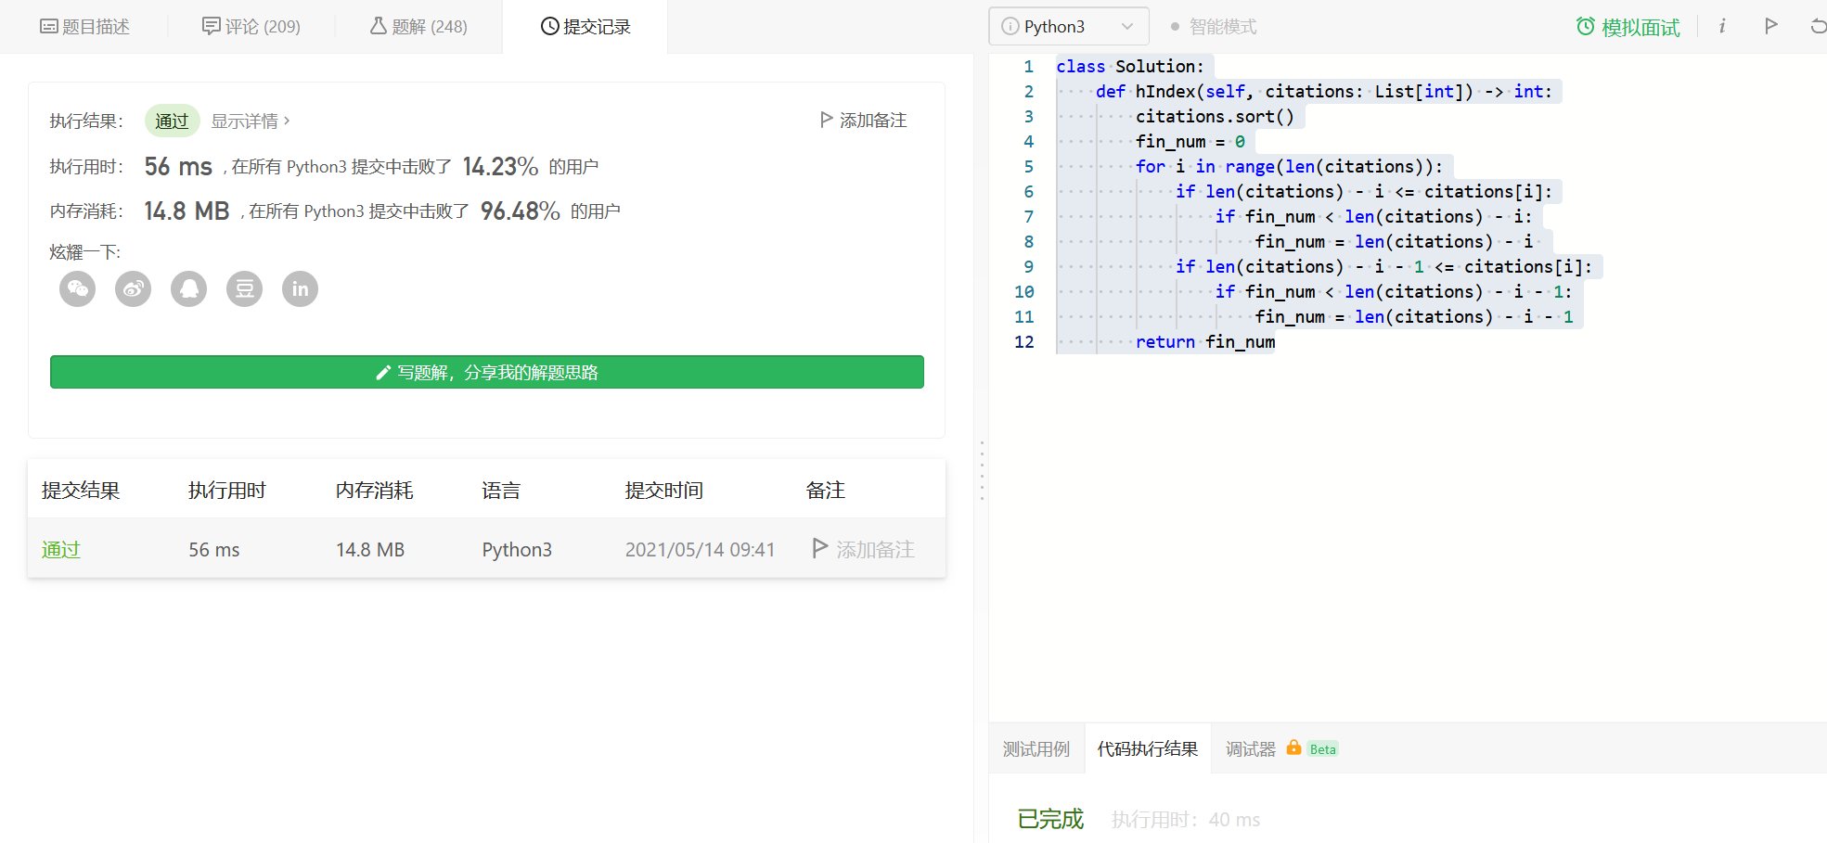This screenshot has height=843, width=1827.
Task: Switch to 题解 (248) tab
Action: coord(418,27)
